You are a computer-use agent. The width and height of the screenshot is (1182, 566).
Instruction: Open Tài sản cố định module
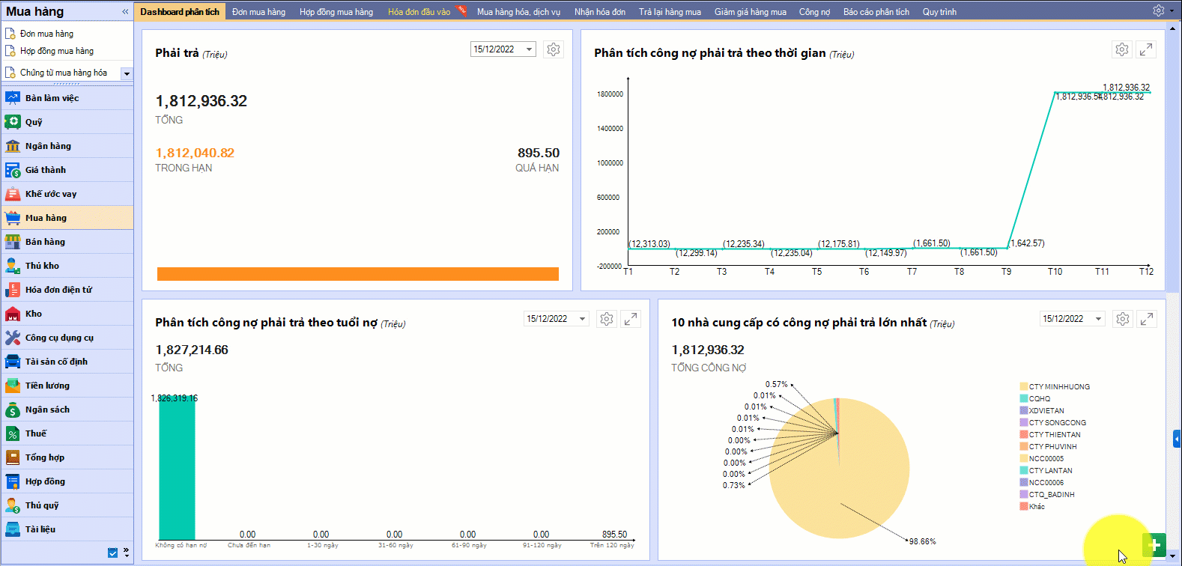(56, 362)
